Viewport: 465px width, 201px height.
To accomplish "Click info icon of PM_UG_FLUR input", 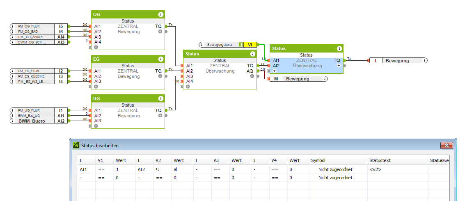I will tap(12, 110).
